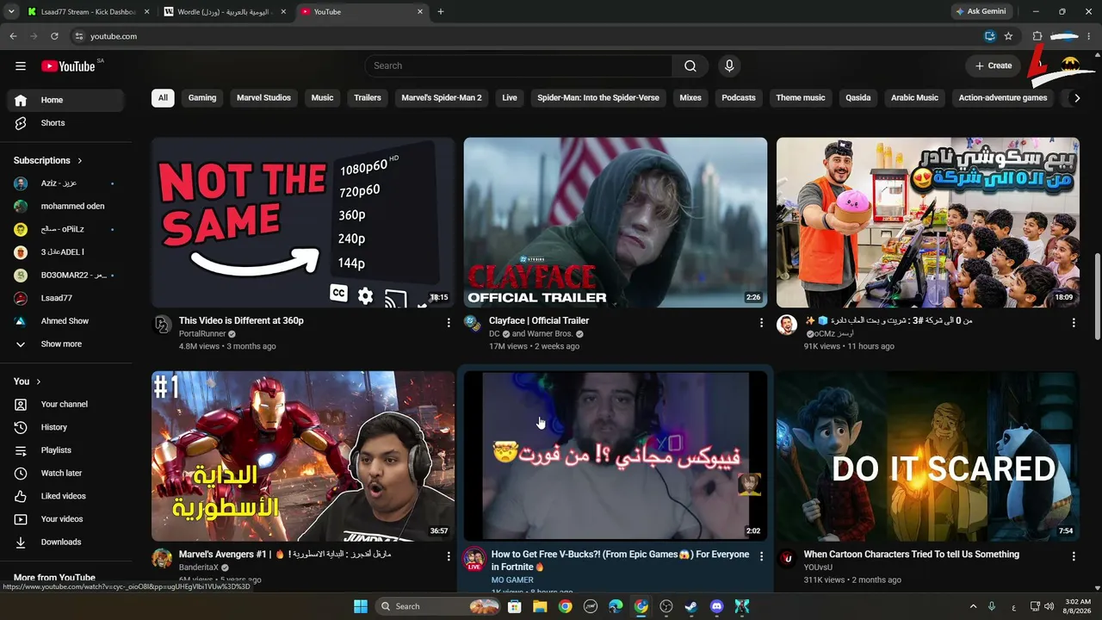Select the All filter chip
This screenshot has width=1102, height=620.
pos(163,98)
